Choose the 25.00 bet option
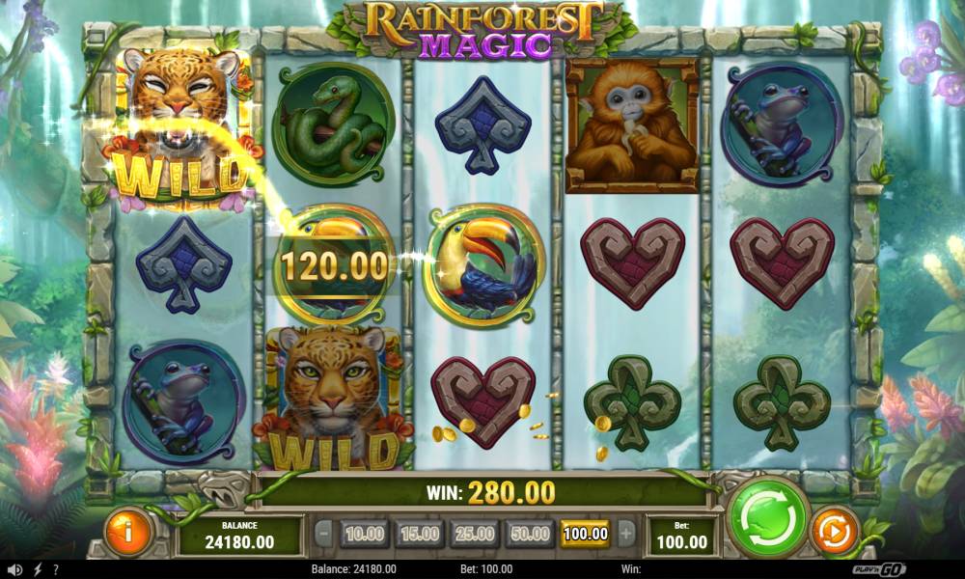Viewport: 965px width, 579px height. (x=475, y=534)
